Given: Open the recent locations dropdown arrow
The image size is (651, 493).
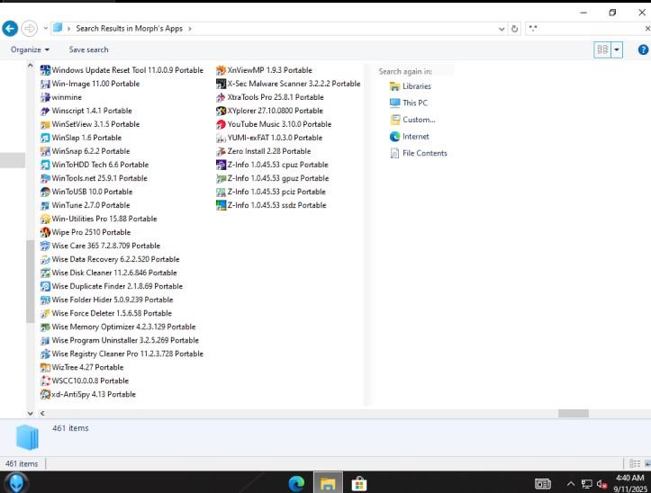Looking at the screenshot, I should click(x=46, y=29).
